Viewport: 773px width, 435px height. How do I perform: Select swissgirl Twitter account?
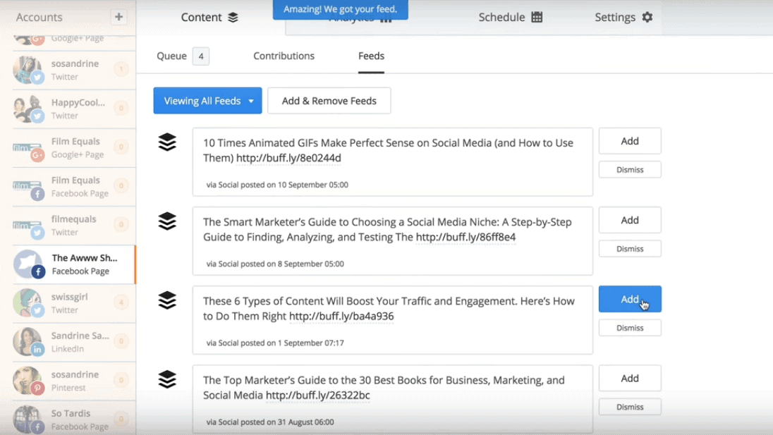point(74,303)
